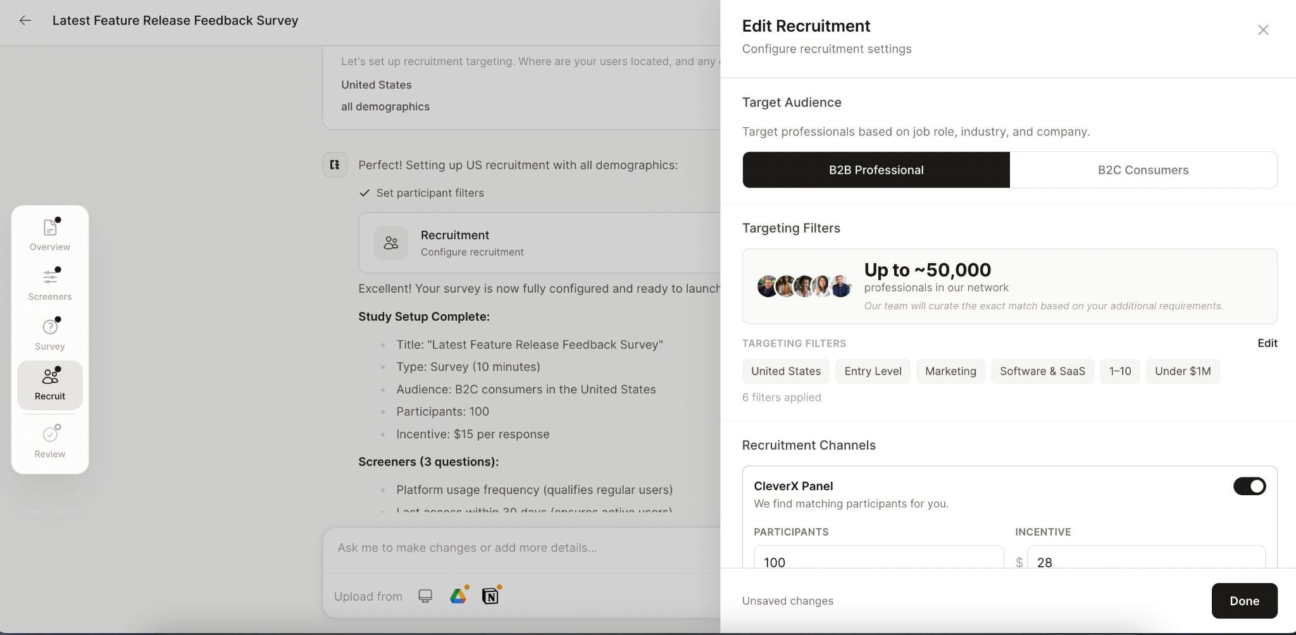1296x635 pixels.
Task: Click the Marketing filter chip
Action: pos(950,371)
